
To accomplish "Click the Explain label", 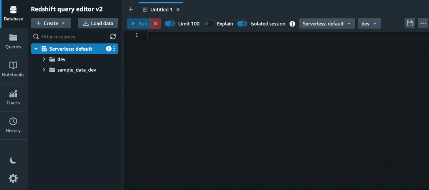I will coord(225,24).
